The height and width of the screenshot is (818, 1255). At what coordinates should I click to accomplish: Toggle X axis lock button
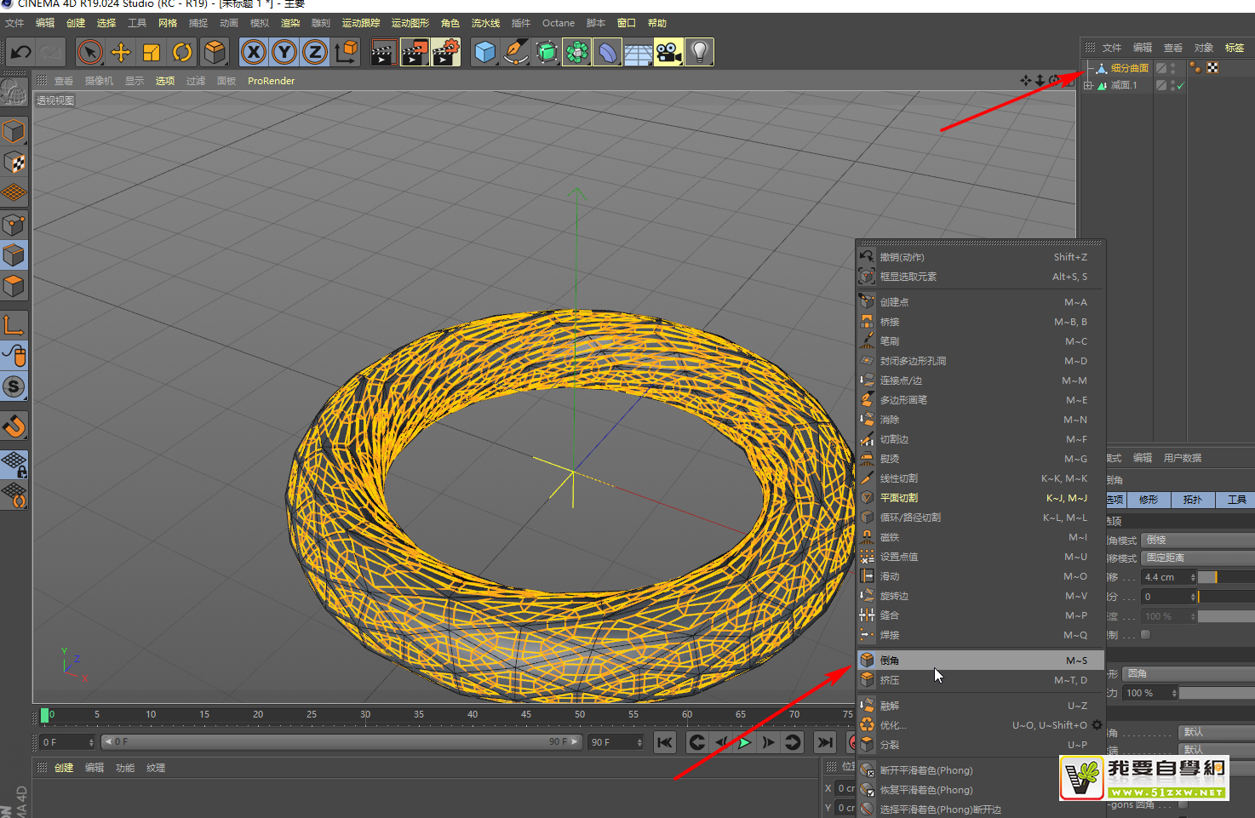253,53
